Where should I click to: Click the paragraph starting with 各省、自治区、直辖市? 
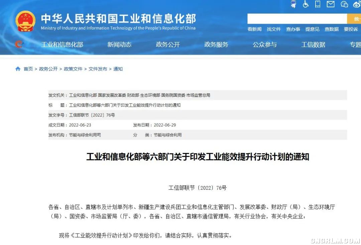192,212
